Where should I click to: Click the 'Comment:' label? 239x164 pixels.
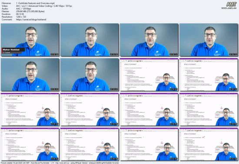[x=7, y=20]
